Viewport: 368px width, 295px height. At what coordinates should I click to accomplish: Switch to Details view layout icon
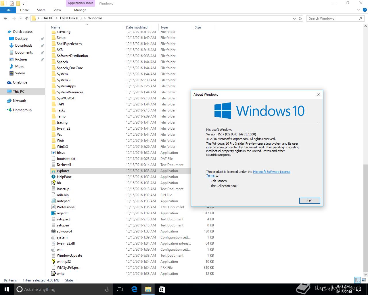357,280
